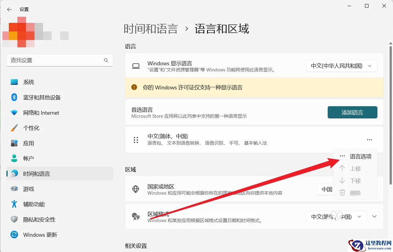Open the 区域格式 language dropdown

(336, 216)
